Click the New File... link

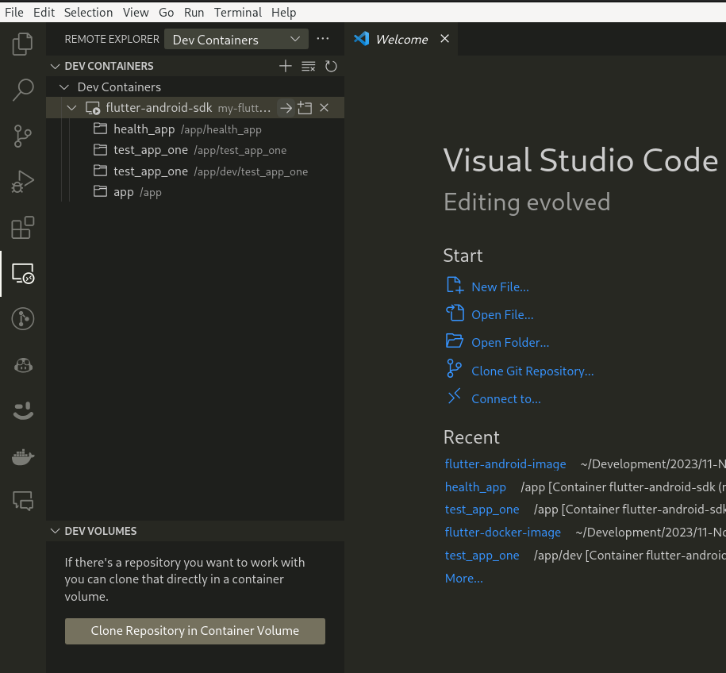tap(500, 287)
